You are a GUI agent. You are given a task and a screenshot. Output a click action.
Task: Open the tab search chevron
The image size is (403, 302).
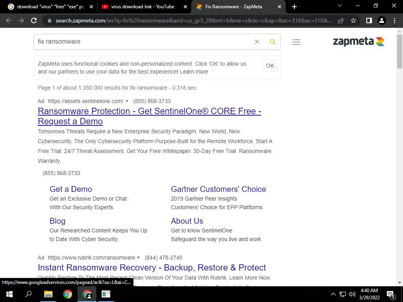[340, 6]
